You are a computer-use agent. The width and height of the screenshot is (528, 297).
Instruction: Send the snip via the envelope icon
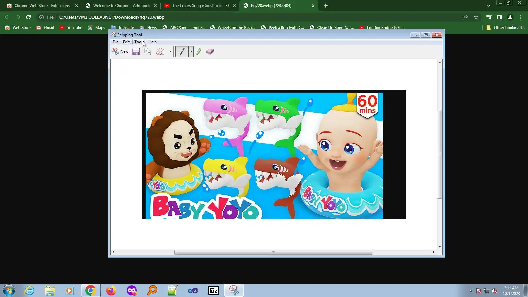click(160, 51)
